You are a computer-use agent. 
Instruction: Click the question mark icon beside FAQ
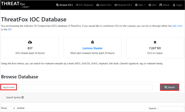(x=150, y=5)
